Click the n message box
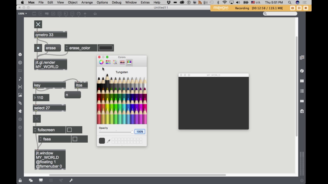This screenshot has height=184, width=328. 73,95
